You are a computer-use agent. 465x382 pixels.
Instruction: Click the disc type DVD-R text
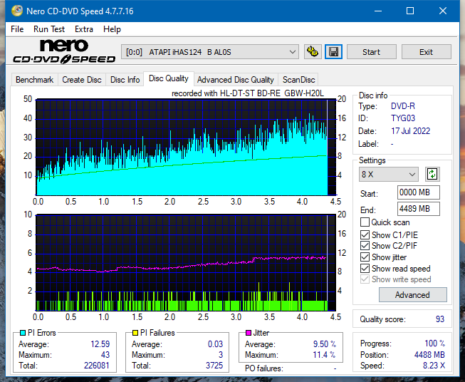click(x=403, y=106)
